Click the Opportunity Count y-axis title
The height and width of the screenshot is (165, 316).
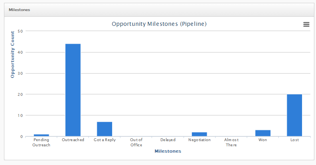(12, 54)
